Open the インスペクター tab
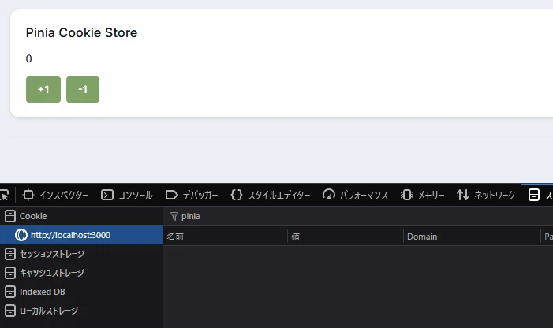The height and width of the screenshot is (328, 553). coord(56,195)
